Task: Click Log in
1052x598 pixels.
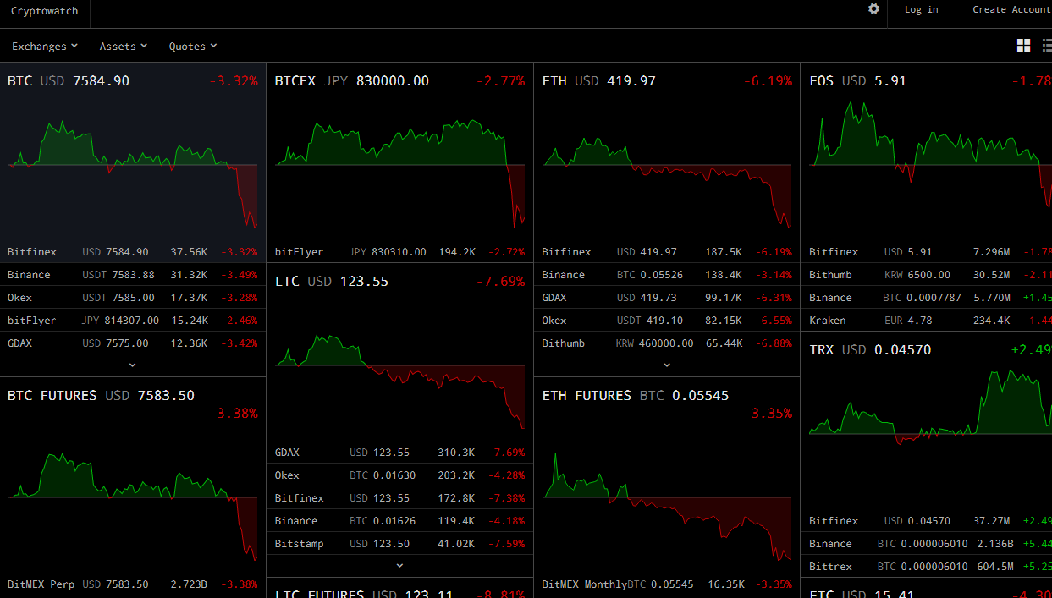Action: click(x=921, y=9)
